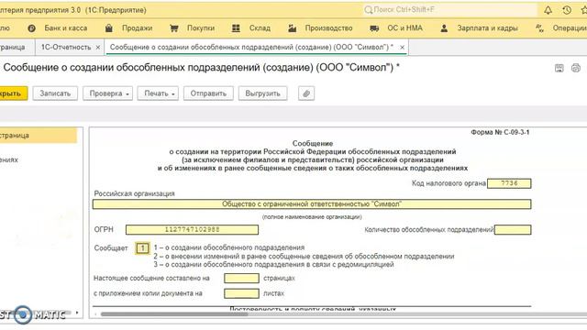587x330 pixels.
Task: Click the Отправить button
Action: (x=208, y=93)
